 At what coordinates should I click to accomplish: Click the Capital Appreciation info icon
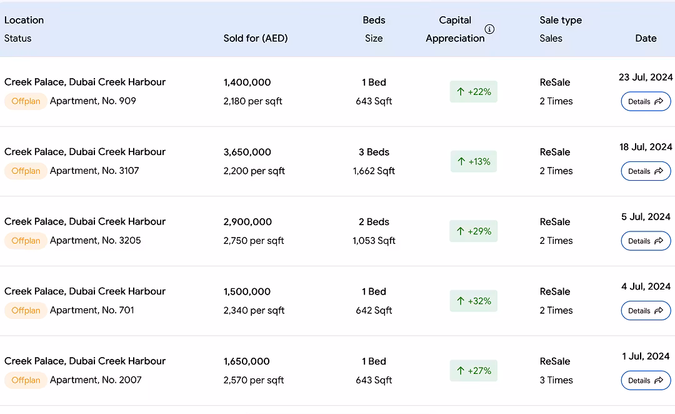tap(489, 29)
